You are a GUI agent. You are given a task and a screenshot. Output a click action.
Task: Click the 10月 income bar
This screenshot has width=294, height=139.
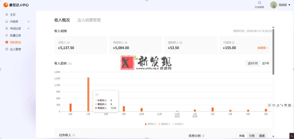[142, 110]
